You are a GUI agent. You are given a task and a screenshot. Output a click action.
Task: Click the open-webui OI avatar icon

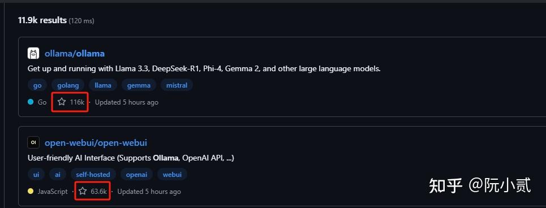33,142
